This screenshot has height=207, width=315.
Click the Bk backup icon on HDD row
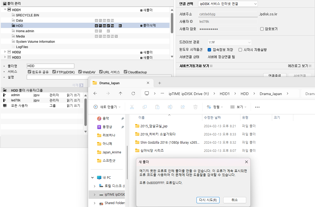pyautogui.click(x=120, y=26)
